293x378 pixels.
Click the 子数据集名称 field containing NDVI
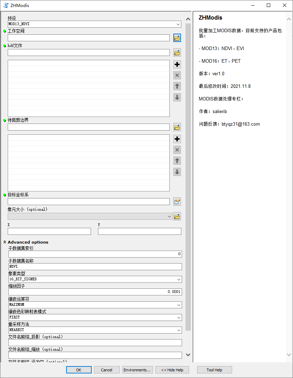tap(95, 267)
